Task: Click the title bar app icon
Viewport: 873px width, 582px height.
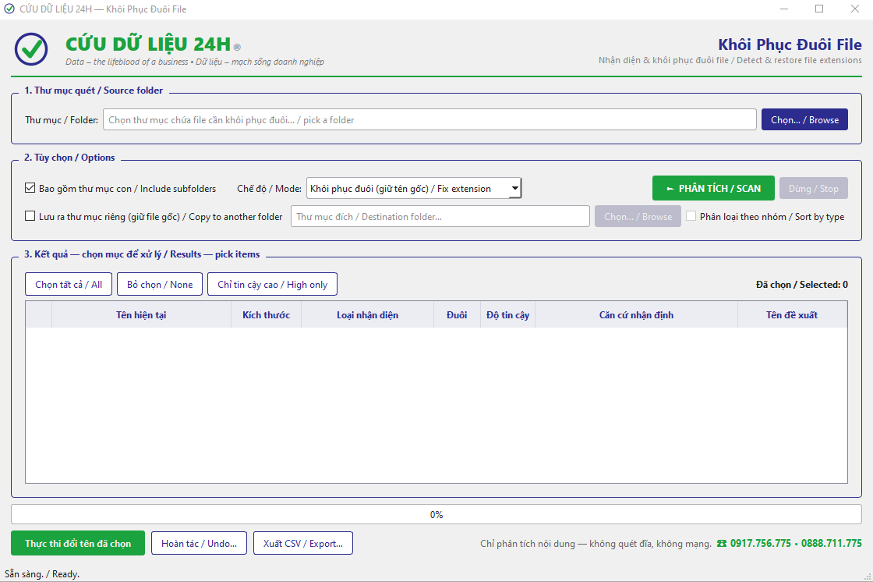Action: click(x=9, y=9)
